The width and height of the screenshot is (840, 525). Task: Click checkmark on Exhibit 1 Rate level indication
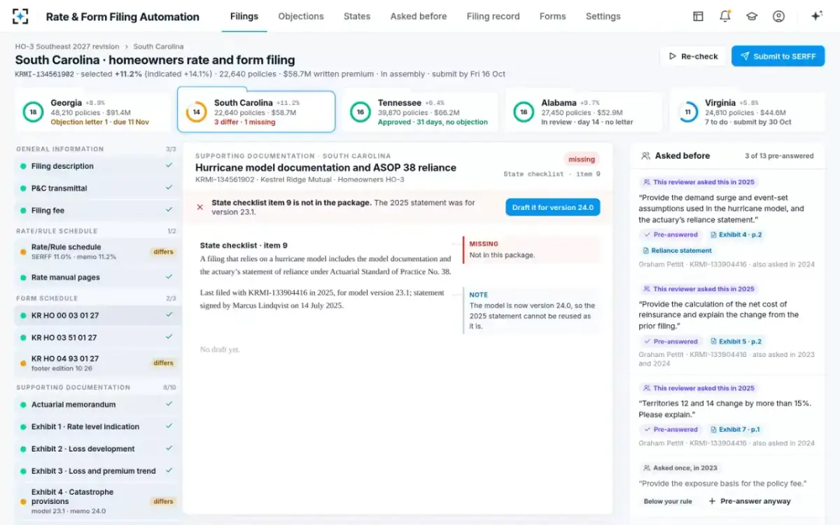[x=169, y=426]
